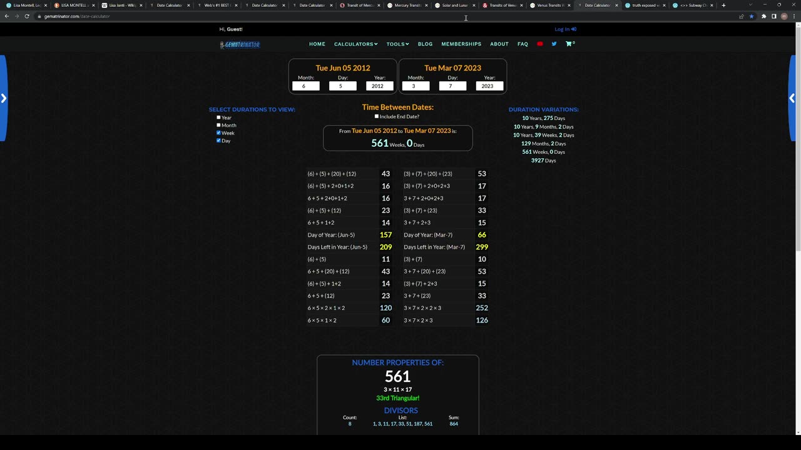801x450 pixels.
Task: Go to the Home menu item
Action: coord(317,44)
